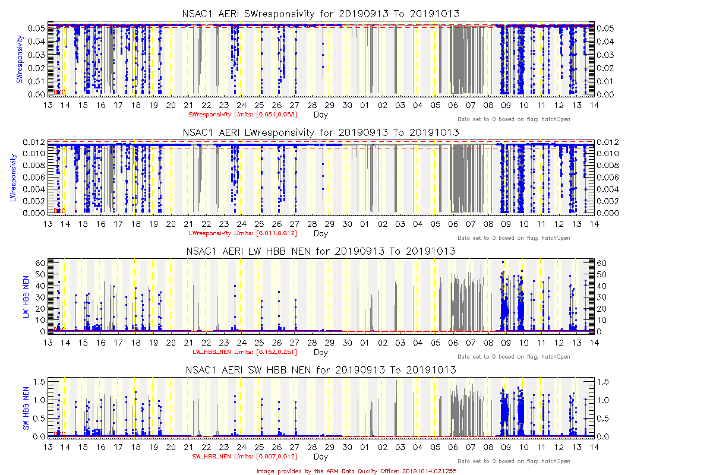The height and width of the screenshot is (475, 713).
Task: Click the SWresponsivity plot title
Action: 320,14
